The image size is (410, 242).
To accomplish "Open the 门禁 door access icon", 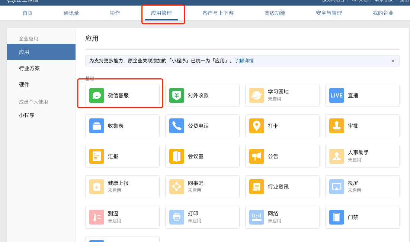I will pyautogui.click(x=337, y=217).
